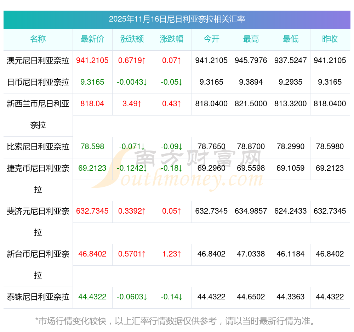The height and width of the screenshot is (332, 354).
Task: Open the 比索尼日利亚奈拉 currency name
Action: tap(38, 147)
